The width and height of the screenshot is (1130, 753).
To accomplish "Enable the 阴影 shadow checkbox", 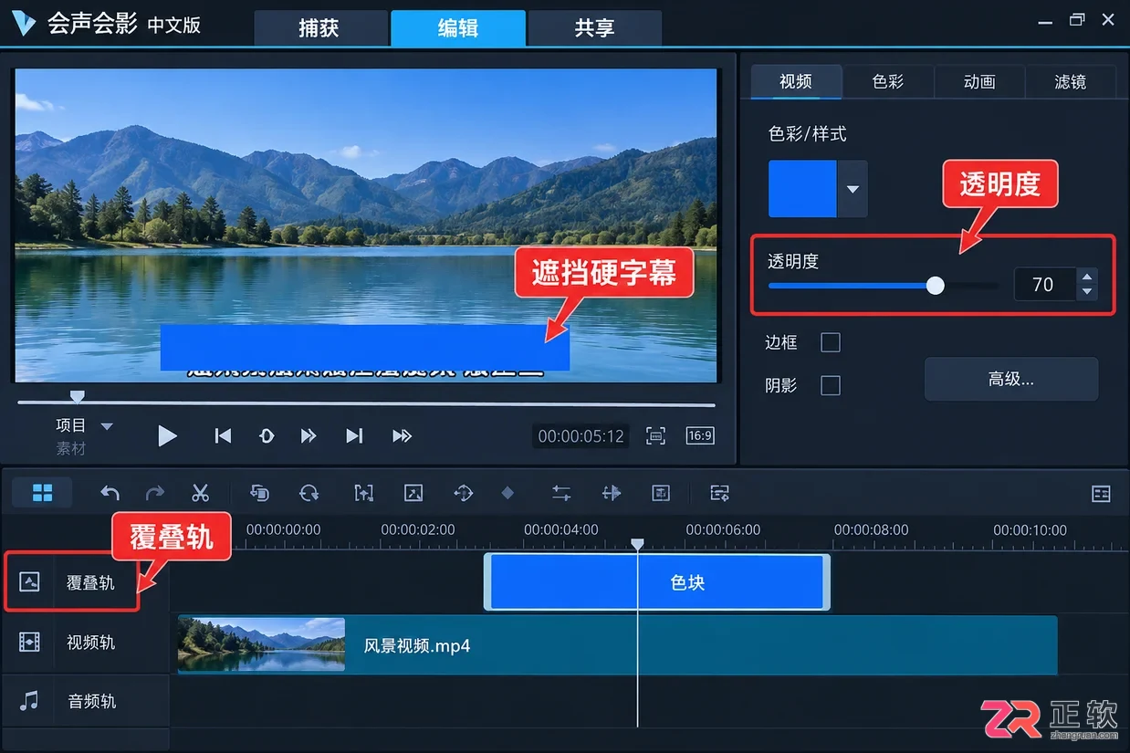I will (x=831, y=386).
